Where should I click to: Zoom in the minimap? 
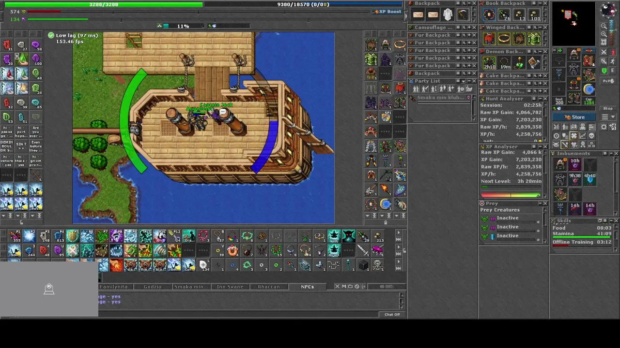tap(604, 34)
